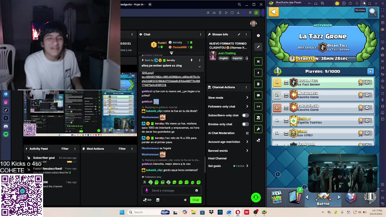
Task: Select the KeRuBy player row
Action: (x=323, y=121)
